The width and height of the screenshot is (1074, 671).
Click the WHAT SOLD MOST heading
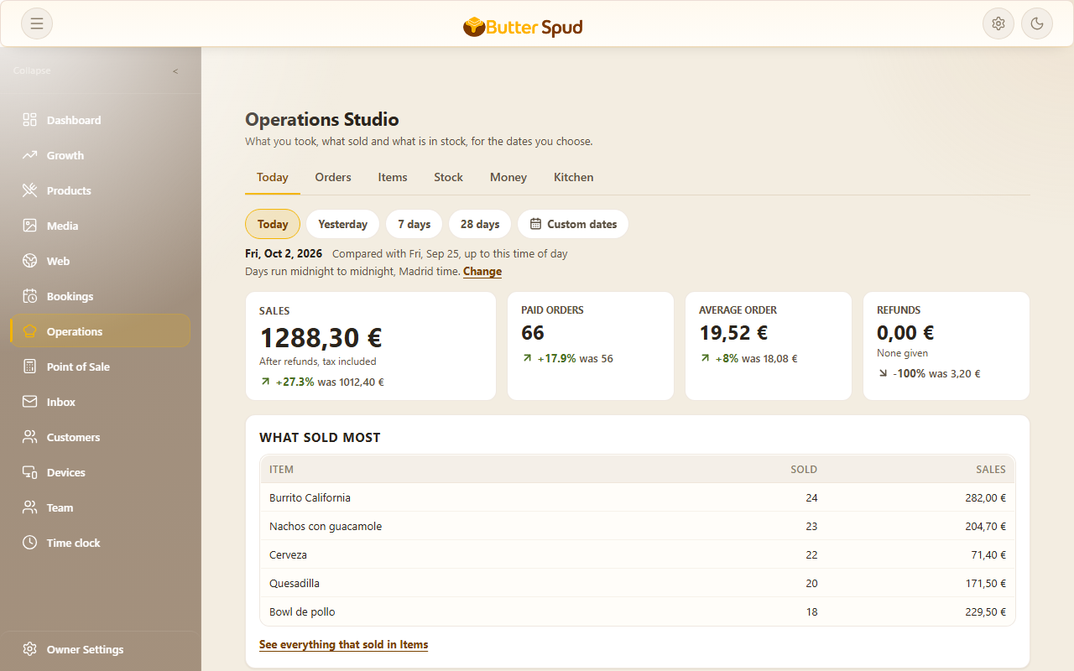coord(320,437)
